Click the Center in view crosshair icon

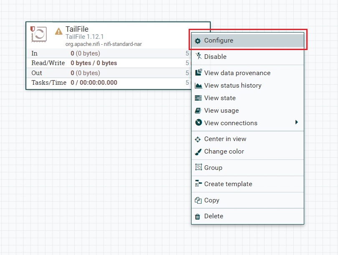(x=198, y=139)
